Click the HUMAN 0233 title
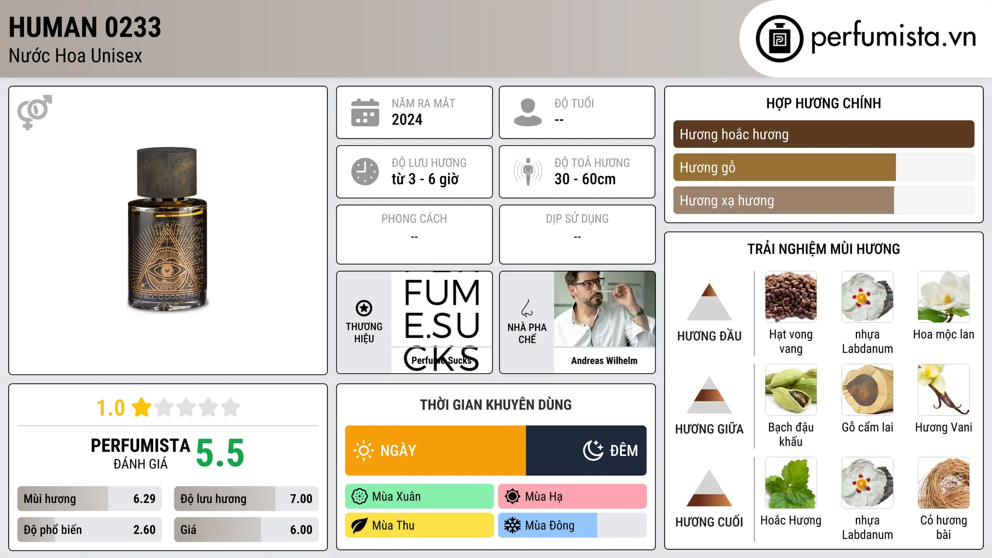 [85, 27]
